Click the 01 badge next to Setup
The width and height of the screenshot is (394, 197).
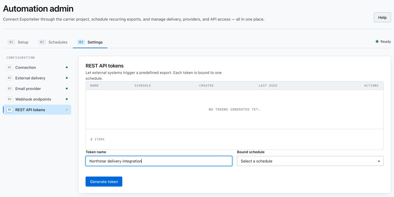pyautogui.click(x=11, y=42)
